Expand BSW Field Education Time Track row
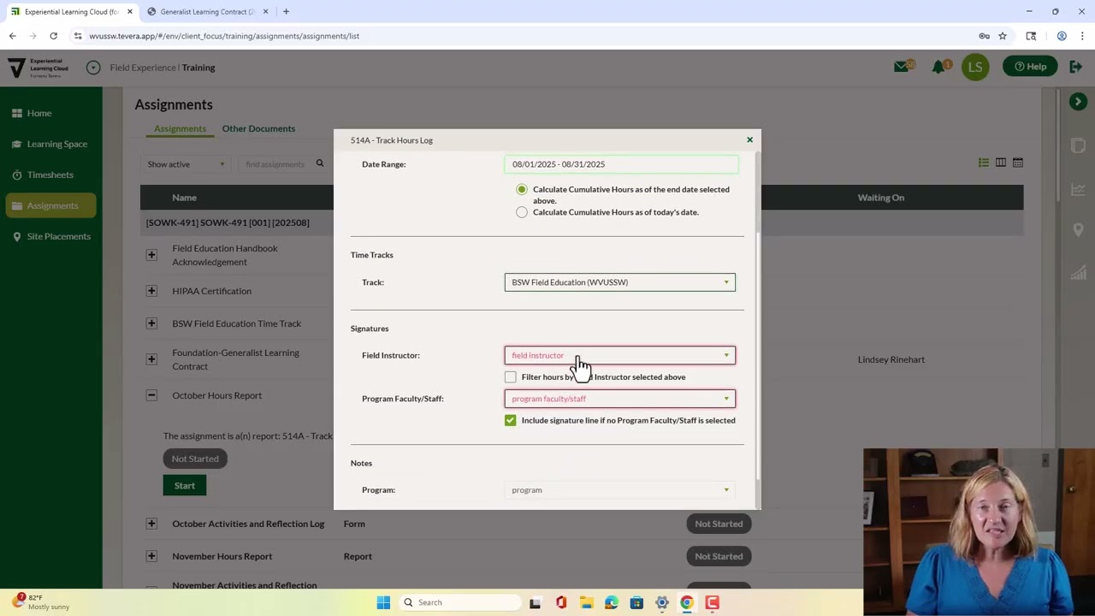Screen dimensions: 1095x616 click(x=151, y=323)
